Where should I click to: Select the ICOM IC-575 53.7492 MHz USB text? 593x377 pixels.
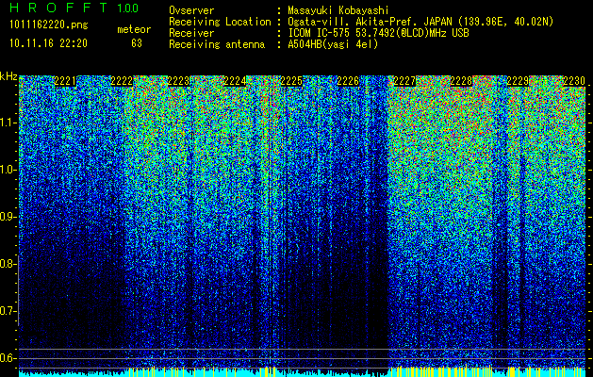378,33
